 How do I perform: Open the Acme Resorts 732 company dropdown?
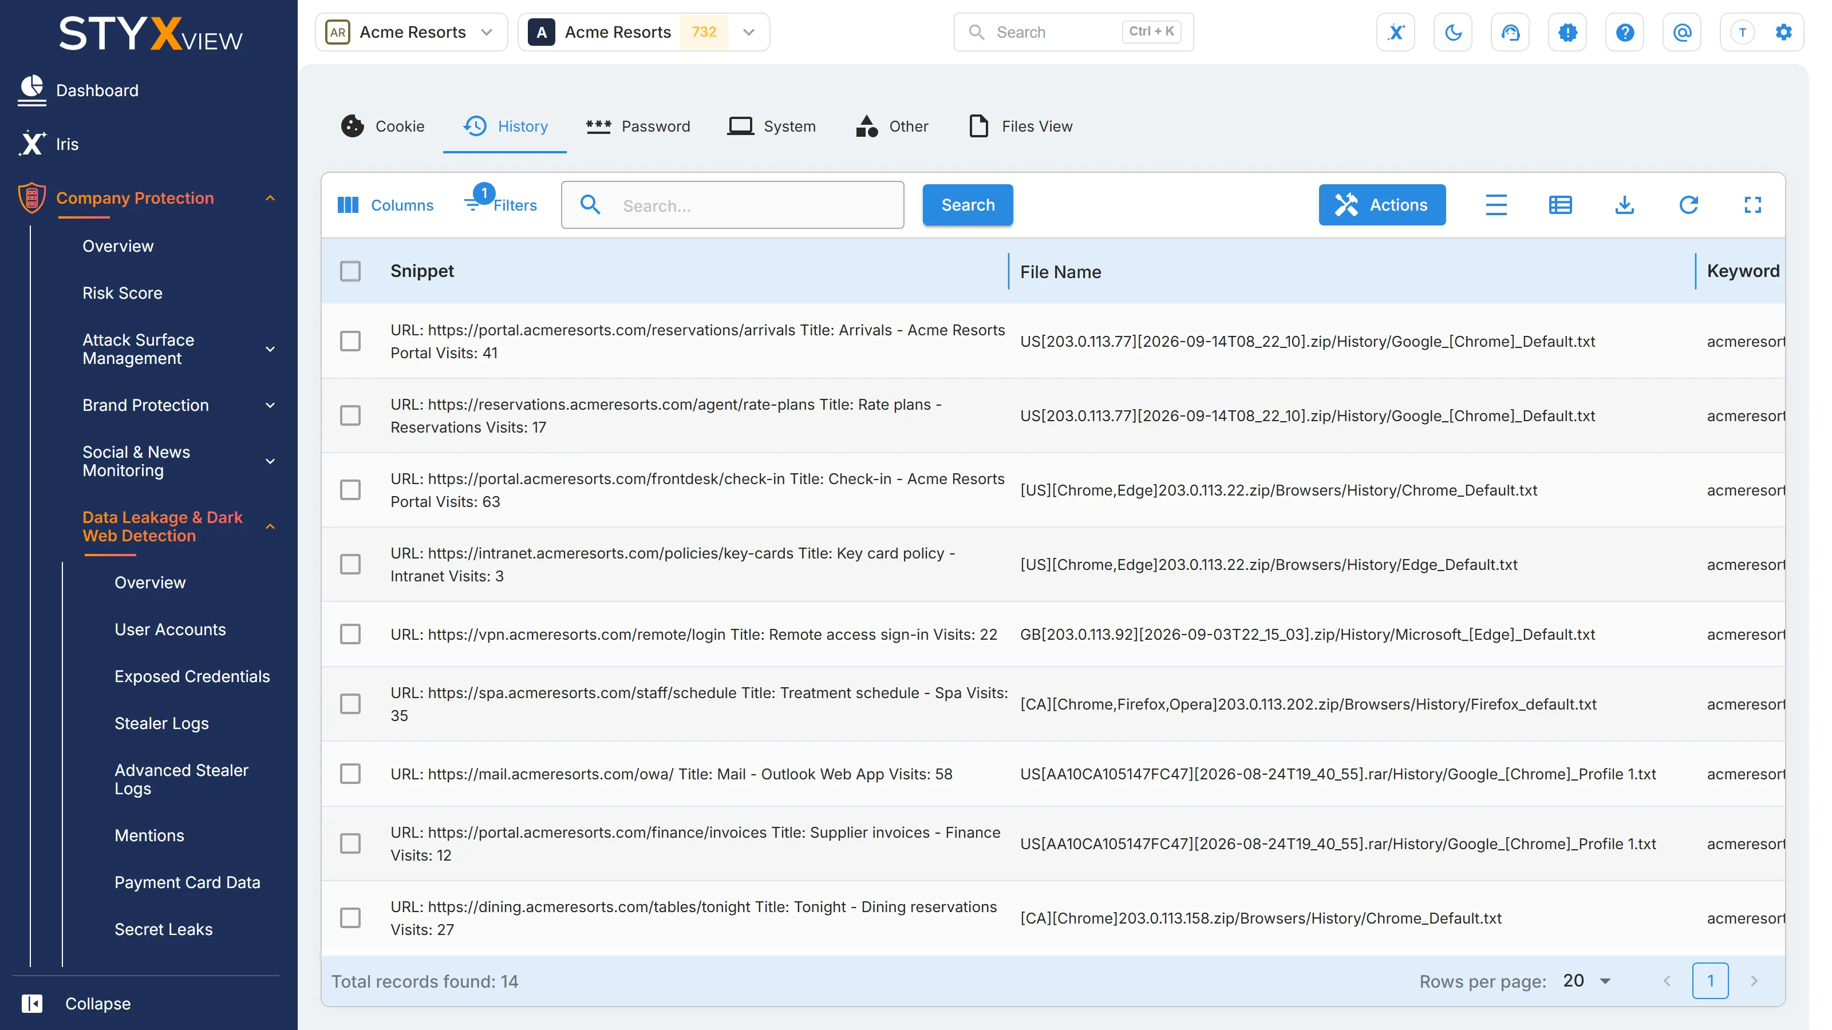click(643, 32)
